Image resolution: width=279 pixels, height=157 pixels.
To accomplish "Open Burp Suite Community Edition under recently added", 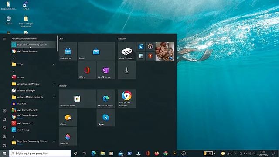I will coord(33,44).
